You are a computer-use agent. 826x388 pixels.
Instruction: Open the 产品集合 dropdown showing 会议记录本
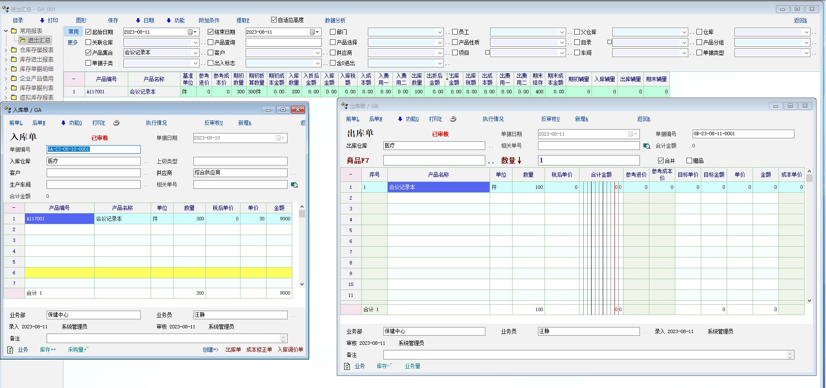tap(195, 53)
